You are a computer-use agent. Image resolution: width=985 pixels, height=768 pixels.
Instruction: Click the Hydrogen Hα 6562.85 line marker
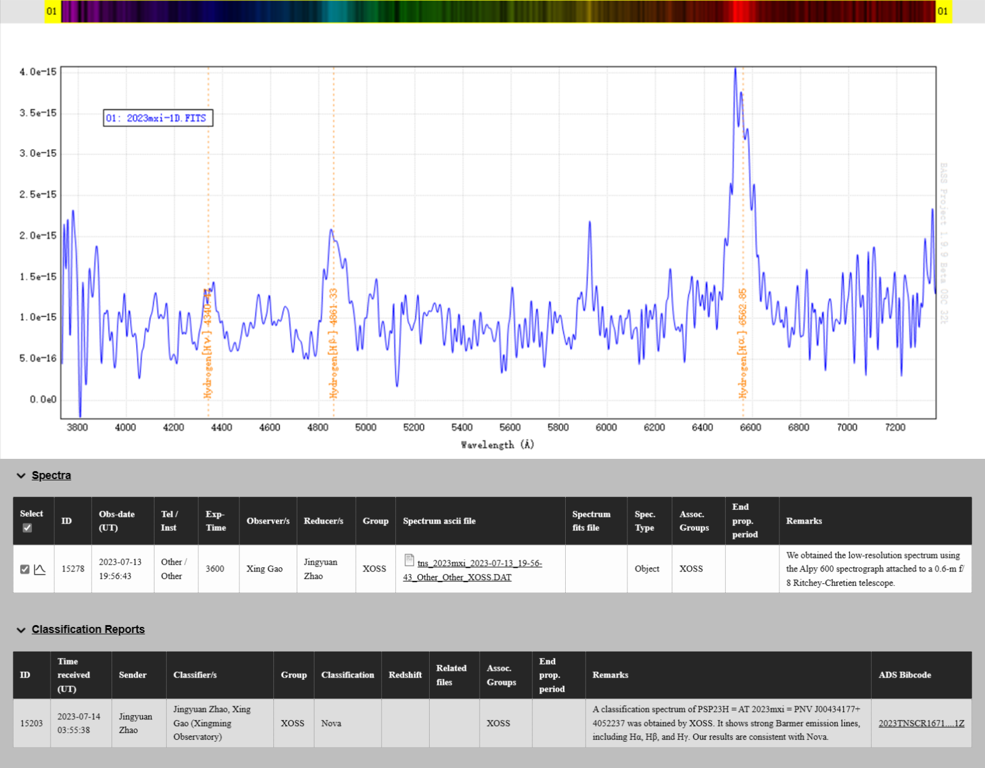tap(742, 343)
